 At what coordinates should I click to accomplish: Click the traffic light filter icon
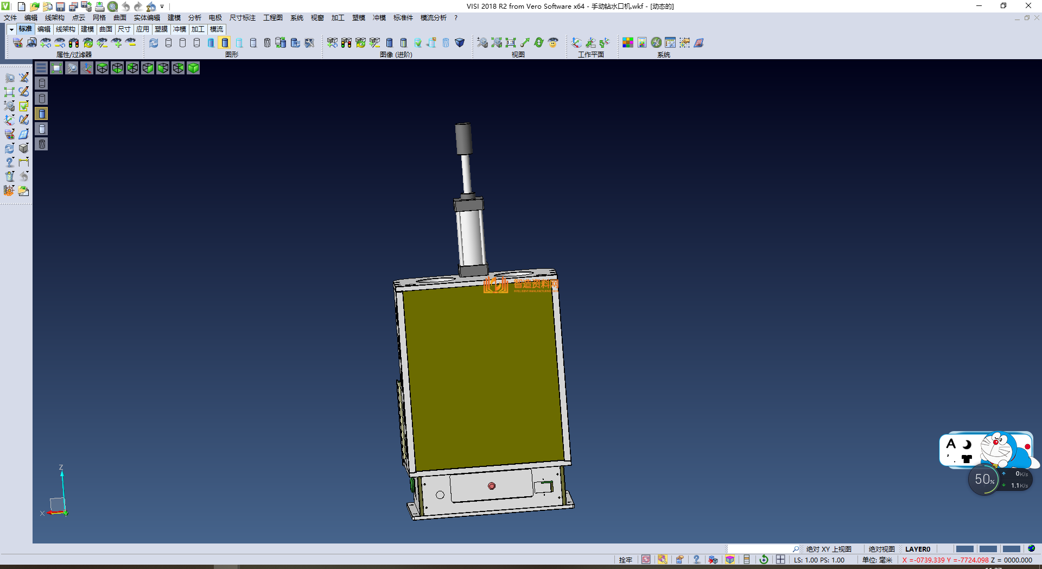[x=74, y=43]
